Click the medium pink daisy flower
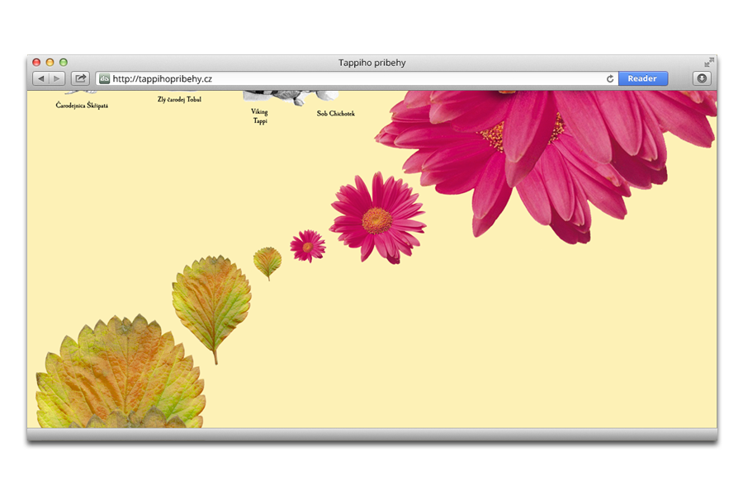The width and height of the screenshot is (743, 495). pos(377,219)
